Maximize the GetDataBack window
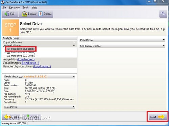The image size is (169, 126). (x=155, y=1)
